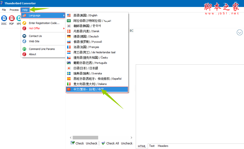Click the French flag icon
244x149 pixels.
coord(69,47)
